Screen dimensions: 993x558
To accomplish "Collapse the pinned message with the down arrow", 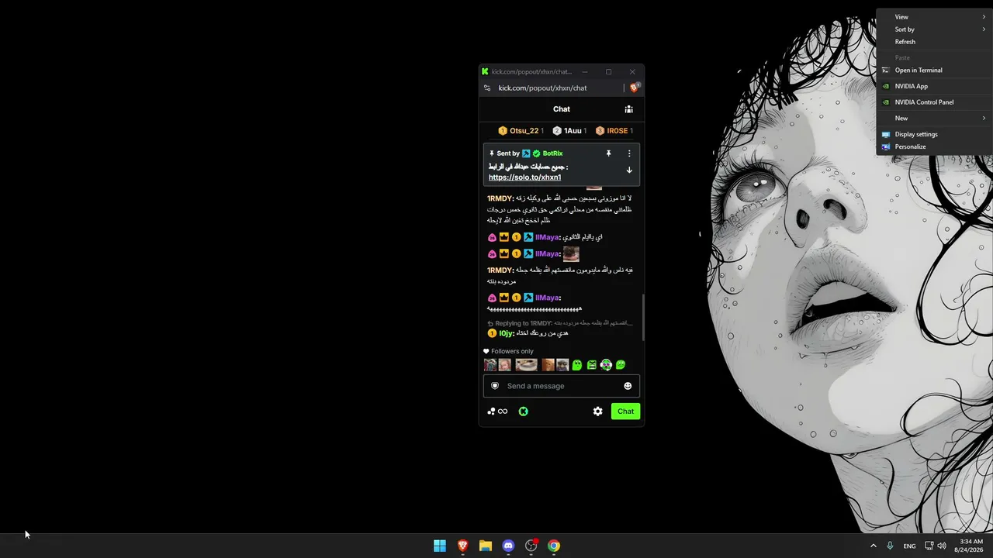I will tap(629, 170).
